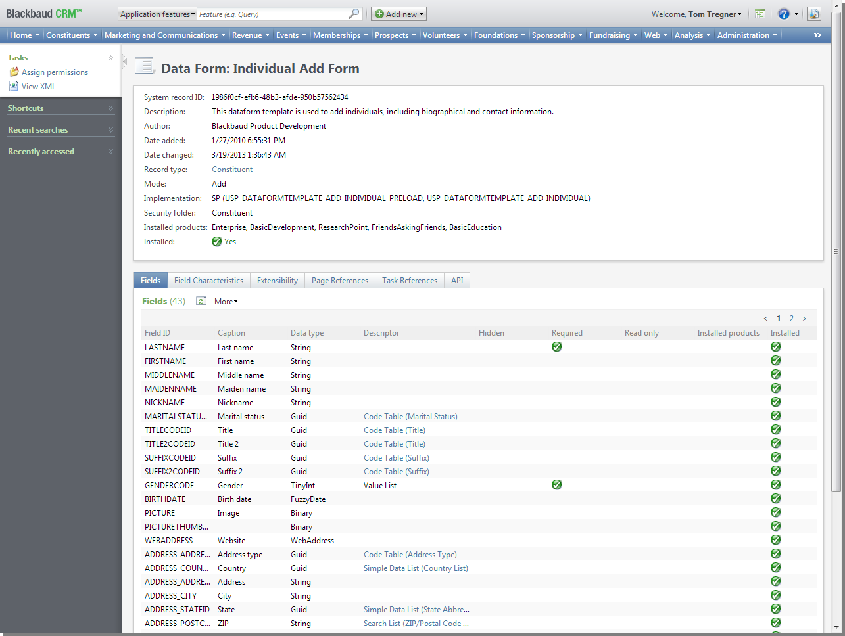Viewport: 845px width, 636px height.
Task: Click the MIDDLENAME field ID cell
Action: (170, 375)
